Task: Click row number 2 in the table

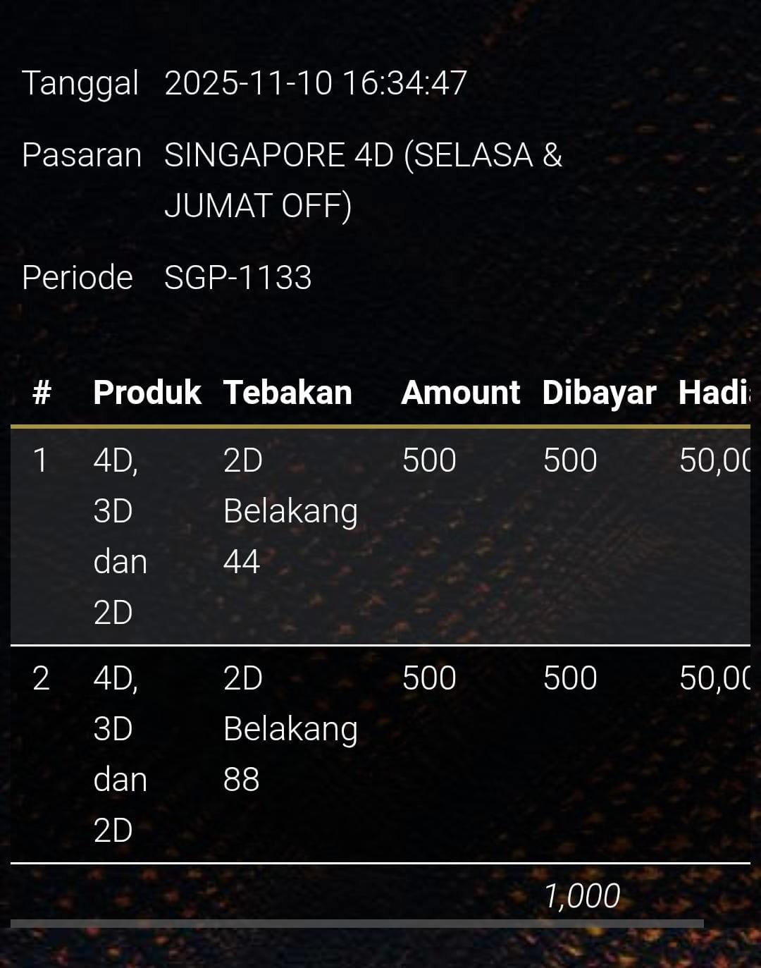Action: pyautogui.click(x=41, y=678)
